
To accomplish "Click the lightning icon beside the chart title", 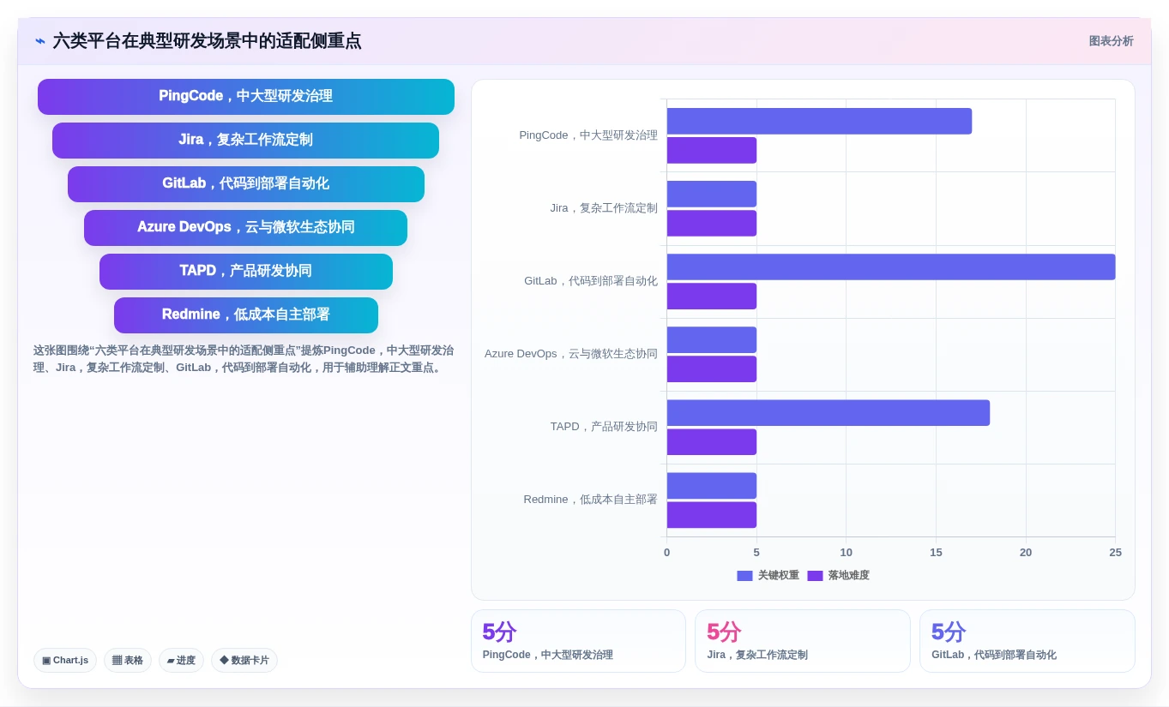I will coord(40,41).
